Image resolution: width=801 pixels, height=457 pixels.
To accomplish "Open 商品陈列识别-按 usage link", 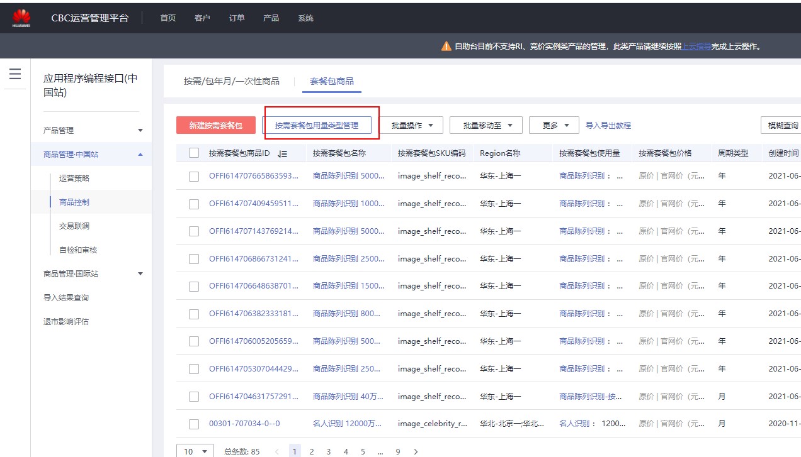I will (591, 396).
